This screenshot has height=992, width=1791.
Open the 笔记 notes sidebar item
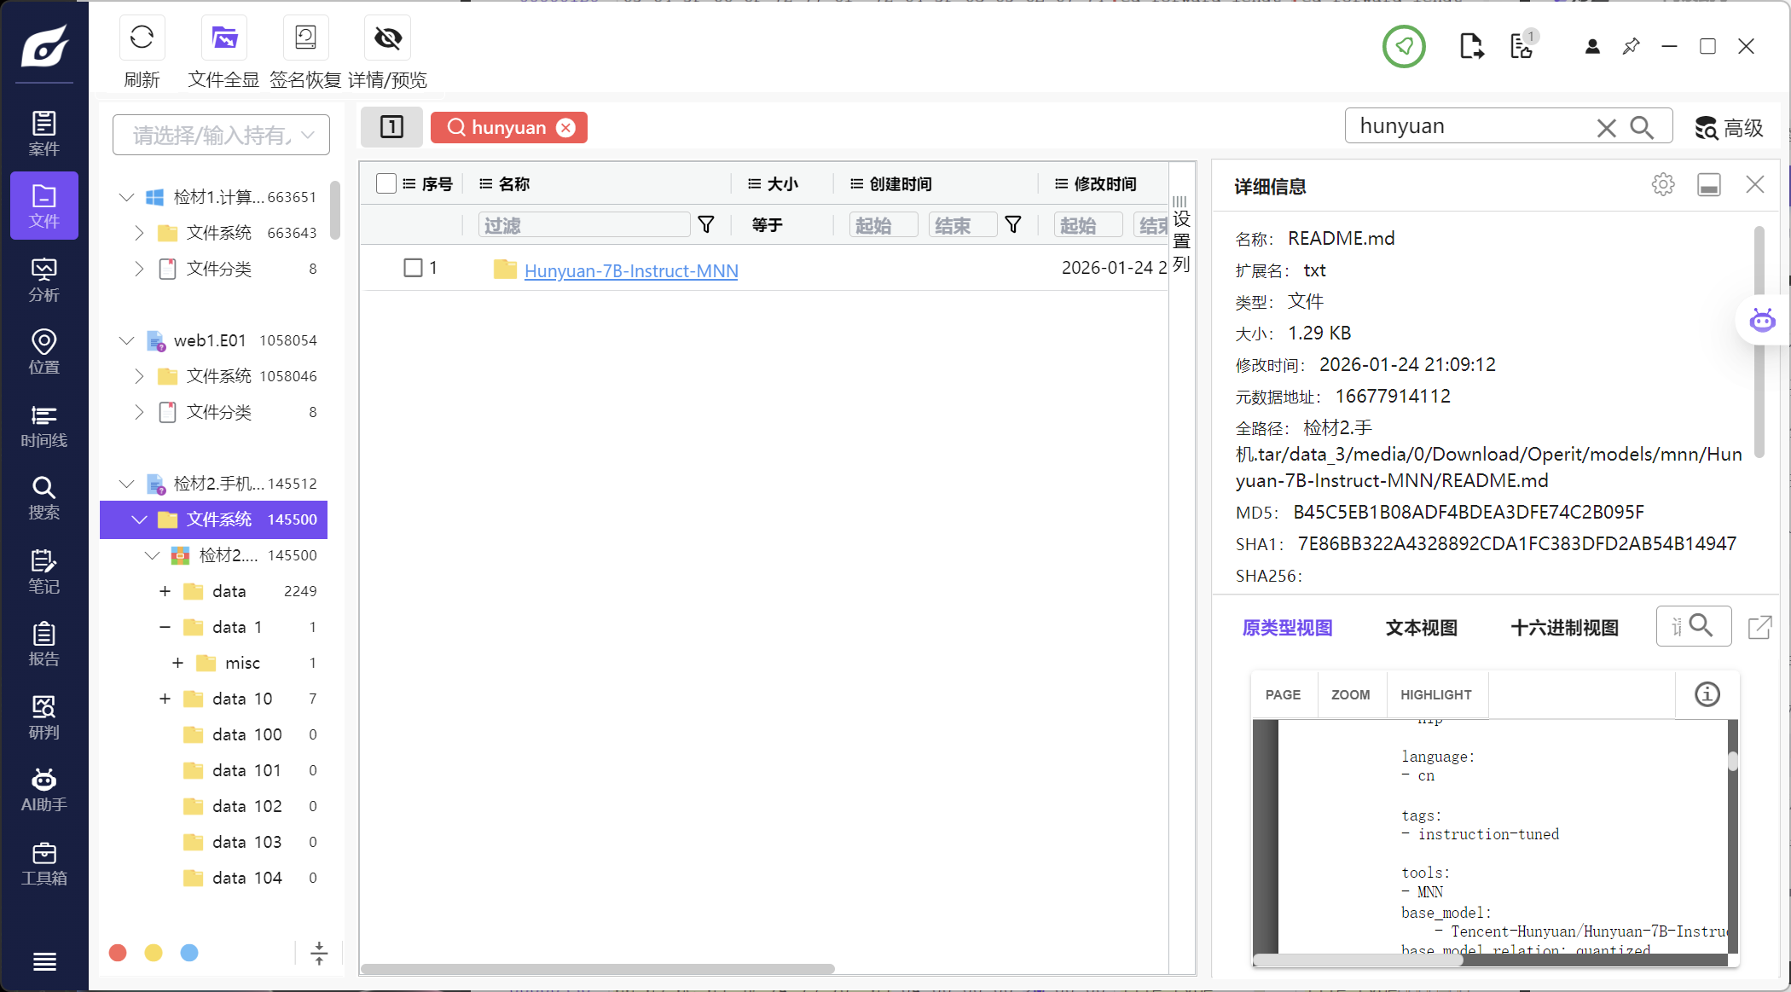tap(44, 571)
